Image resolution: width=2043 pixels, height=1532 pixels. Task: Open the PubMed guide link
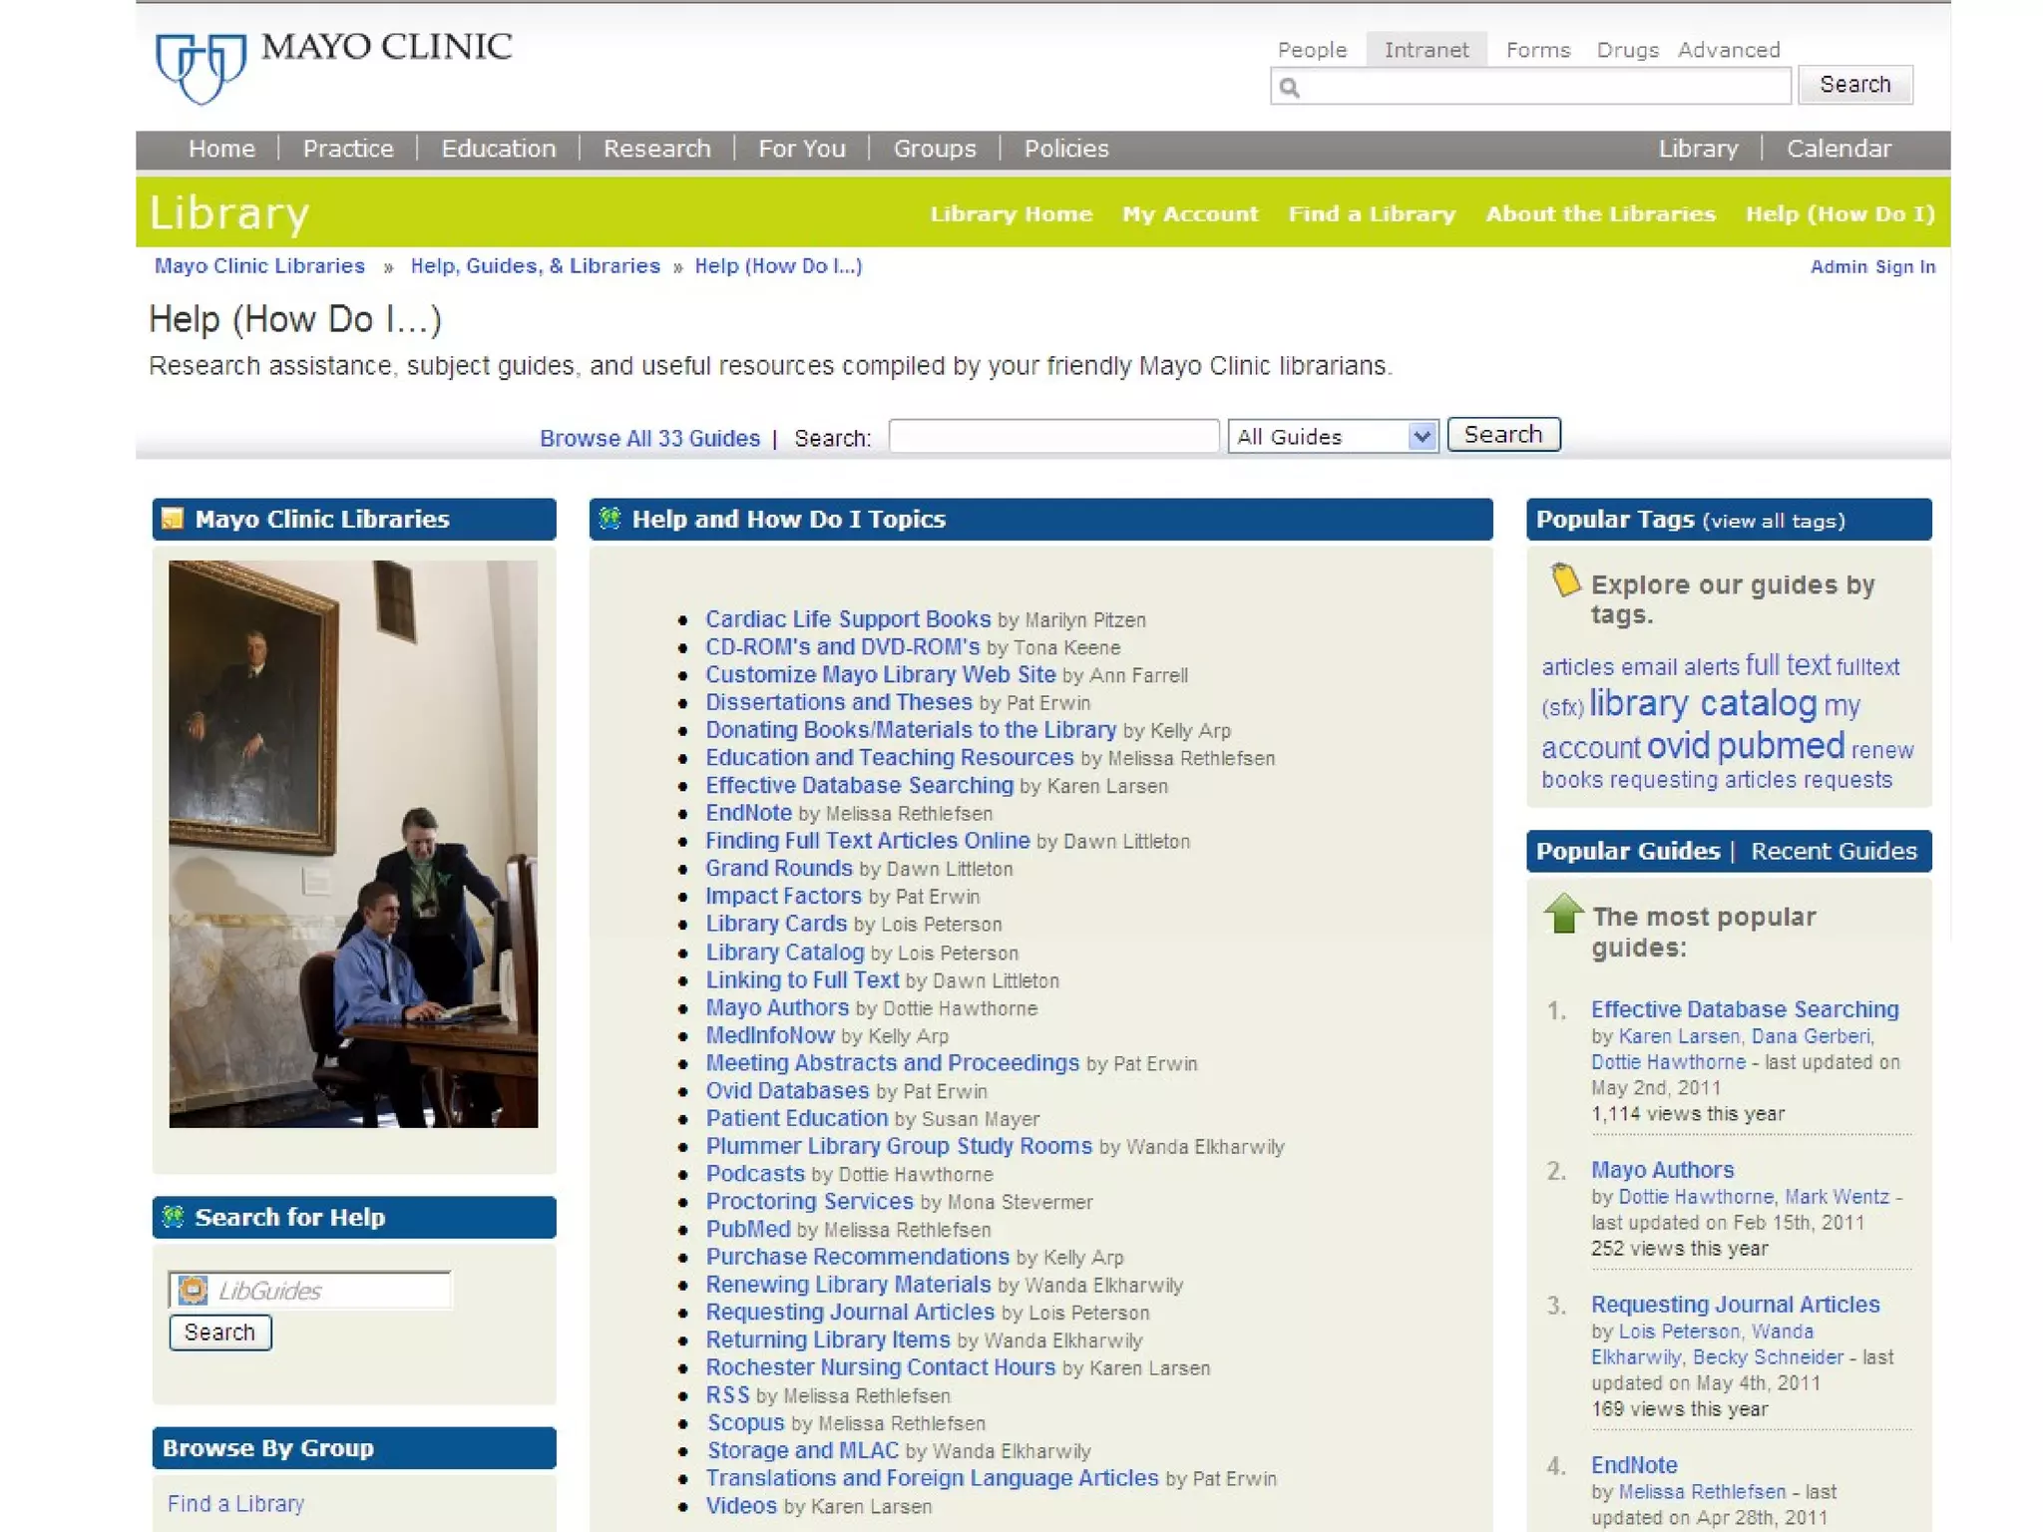[747, 1229]
